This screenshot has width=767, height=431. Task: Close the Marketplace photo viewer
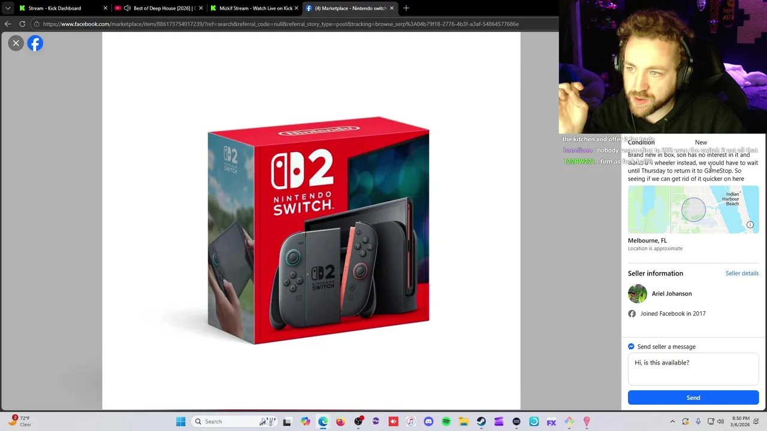16,43
